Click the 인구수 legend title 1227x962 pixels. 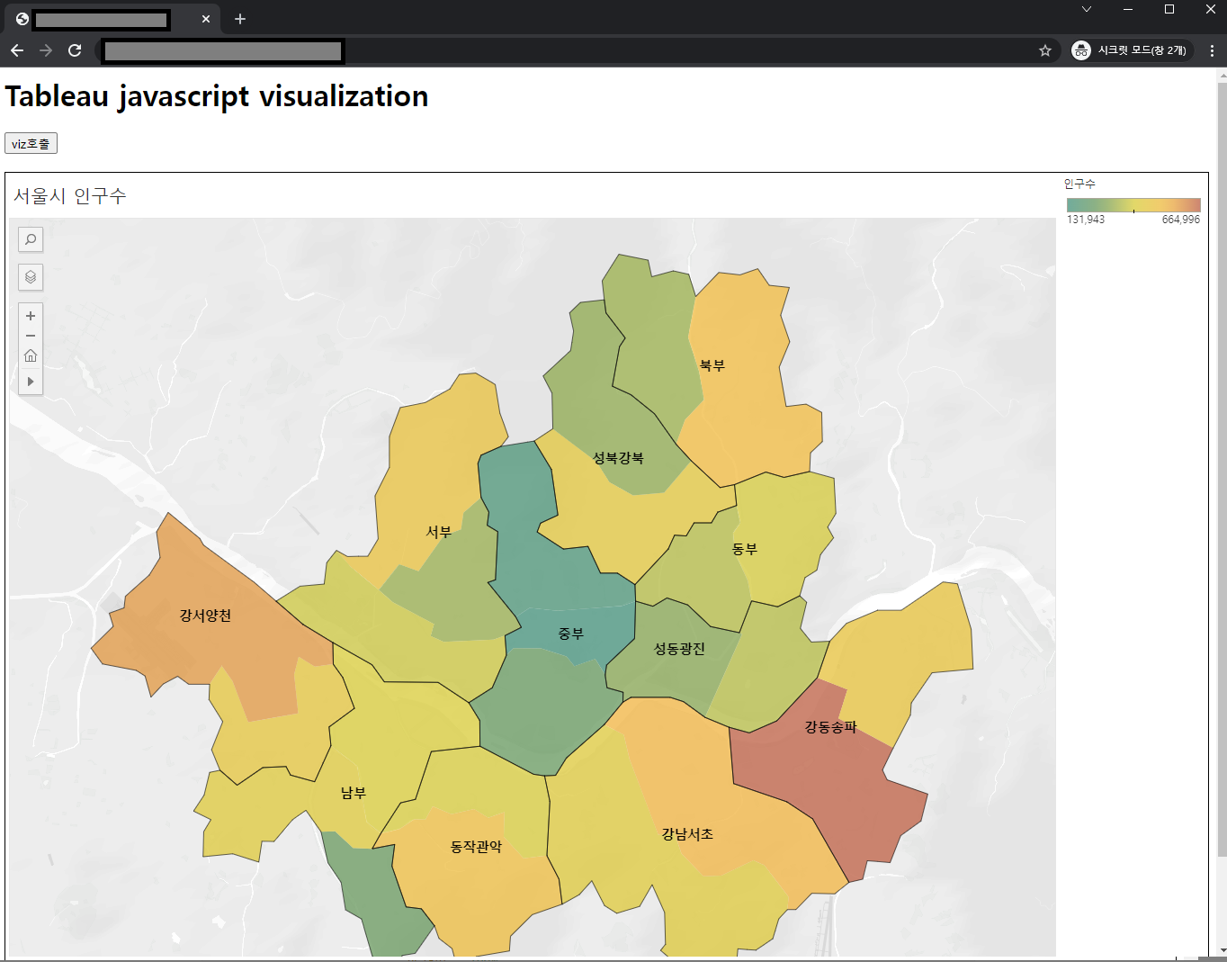pos(1079,184)
